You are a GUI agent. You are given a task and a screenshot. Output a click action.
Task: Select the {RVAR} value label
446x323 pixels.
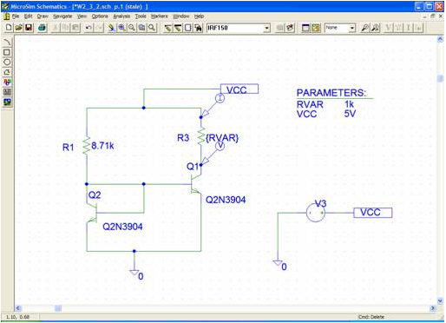pyautogui.click(x=222, y=138)
